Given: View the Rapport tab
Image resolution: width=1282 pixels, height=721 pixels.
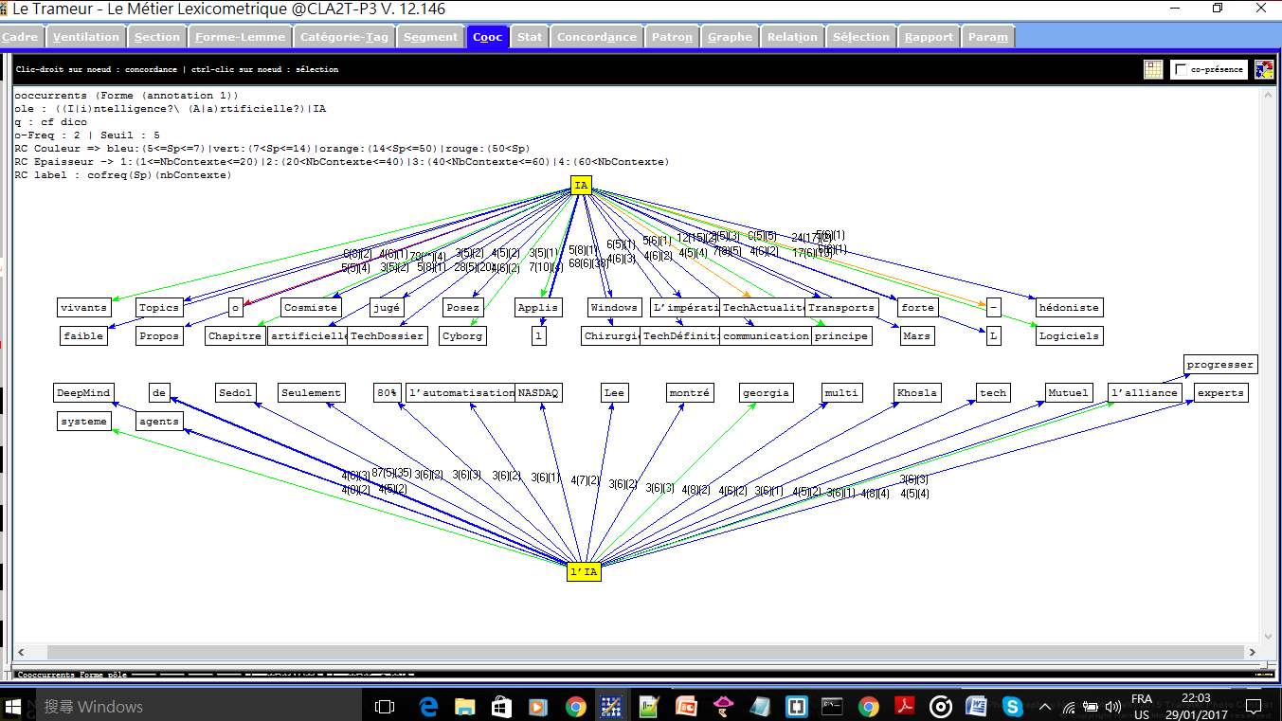Looking at the screenshot, I should pyautogui.click(x=929, y=37).
